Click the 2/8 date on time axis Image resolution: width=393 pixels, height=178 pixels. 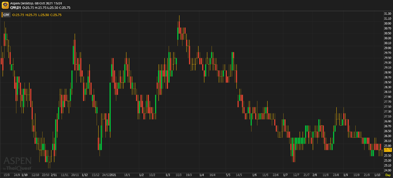point(315,175)
